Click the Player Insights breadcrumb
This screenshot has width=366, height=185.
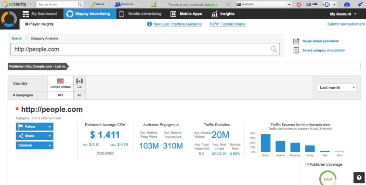[39, 24]
